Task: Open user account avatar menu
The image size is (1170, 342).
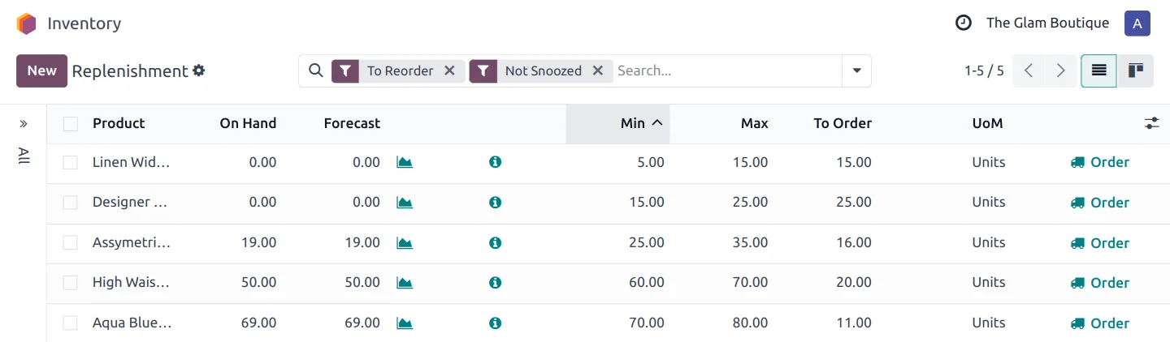Action: point(1137,23)
